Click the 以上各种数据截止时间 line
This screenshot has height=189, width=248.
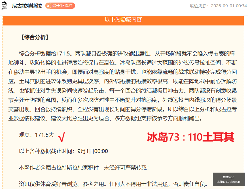click(63, 151)
